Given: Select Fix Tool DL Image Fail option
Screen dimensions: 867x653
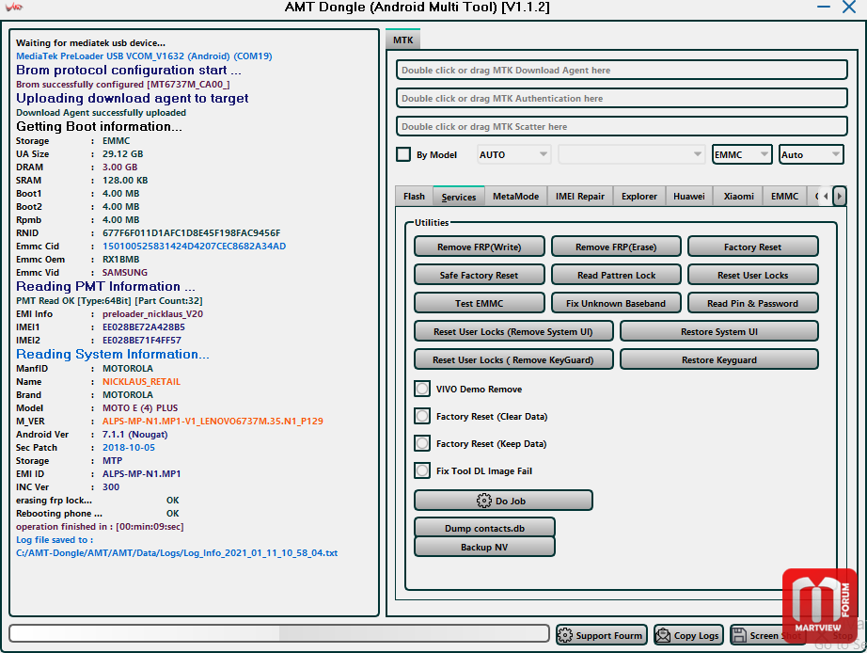Looking at the screenshot, I should coord(422,470).
